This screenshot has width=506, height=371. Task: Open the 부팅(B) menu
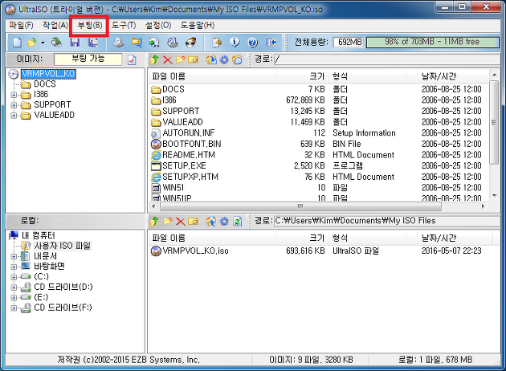(90, 25)
